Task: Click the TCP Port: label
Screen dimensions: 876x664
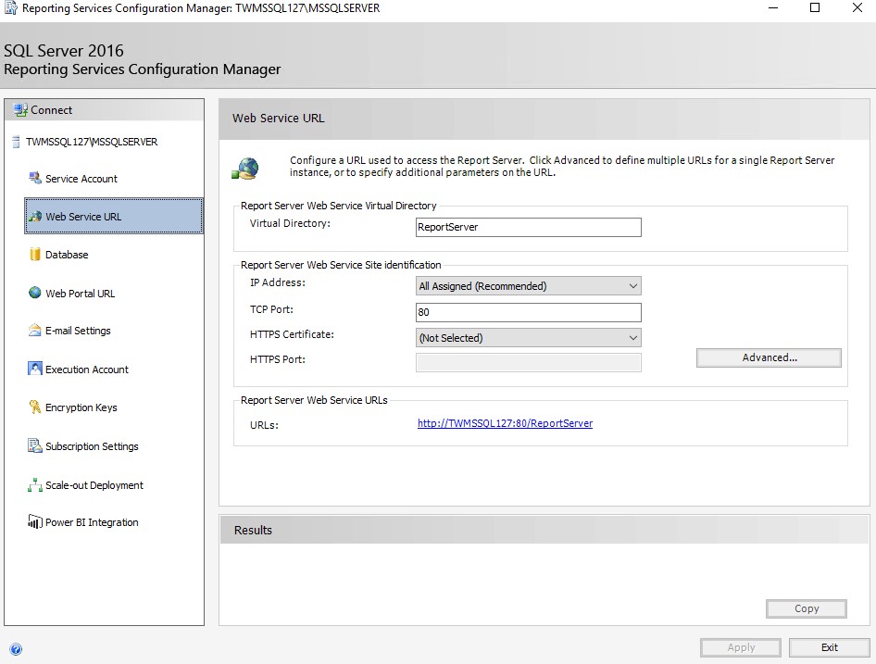Action: click(271, 309)
